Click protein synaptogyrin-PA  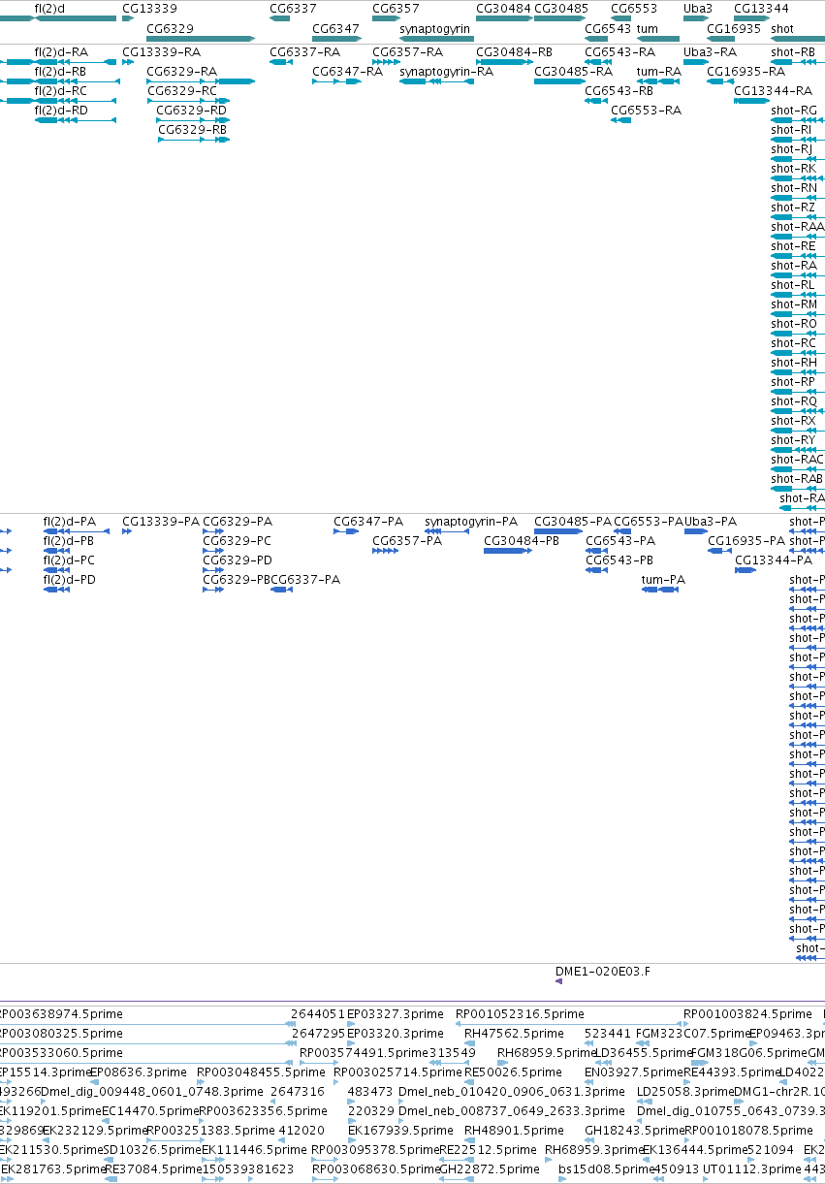(471, 522)
